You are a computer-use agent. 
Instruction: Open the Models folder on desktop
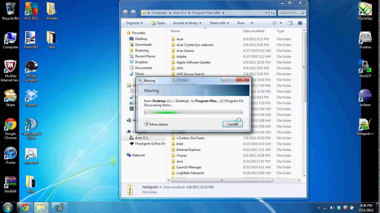[52, 11]
